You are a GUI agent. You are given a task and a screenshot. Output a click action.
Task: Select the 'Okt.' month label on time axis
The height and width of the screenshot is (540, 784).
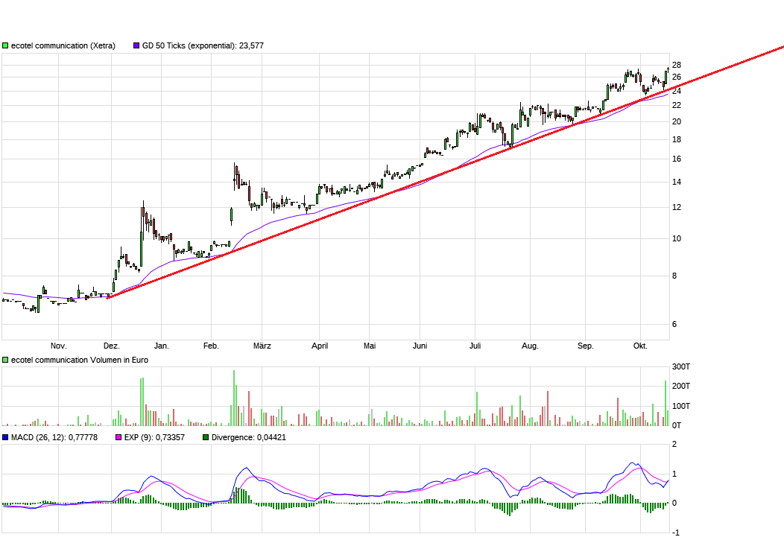640,346
